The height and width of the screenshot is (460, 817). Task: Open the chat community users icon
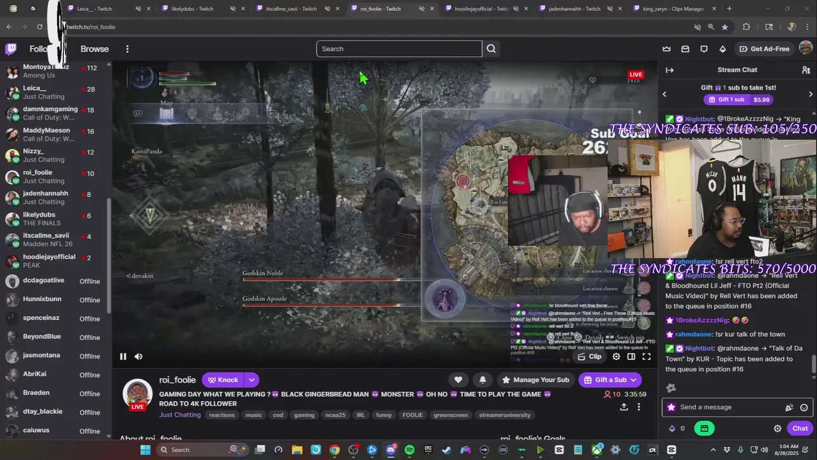[x=806, y=70]
